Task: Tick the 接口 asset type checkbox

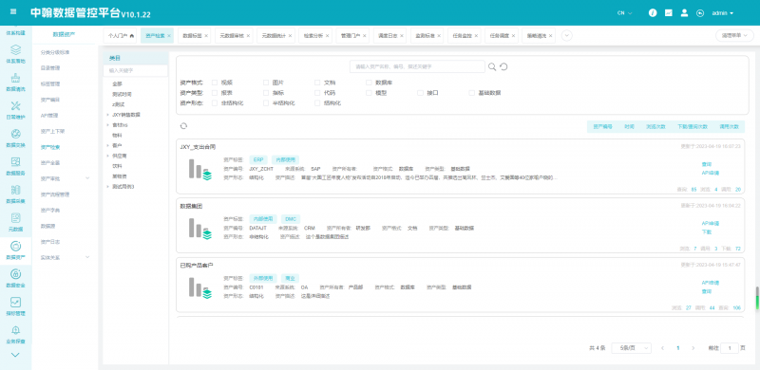Action: coord(420,93)
